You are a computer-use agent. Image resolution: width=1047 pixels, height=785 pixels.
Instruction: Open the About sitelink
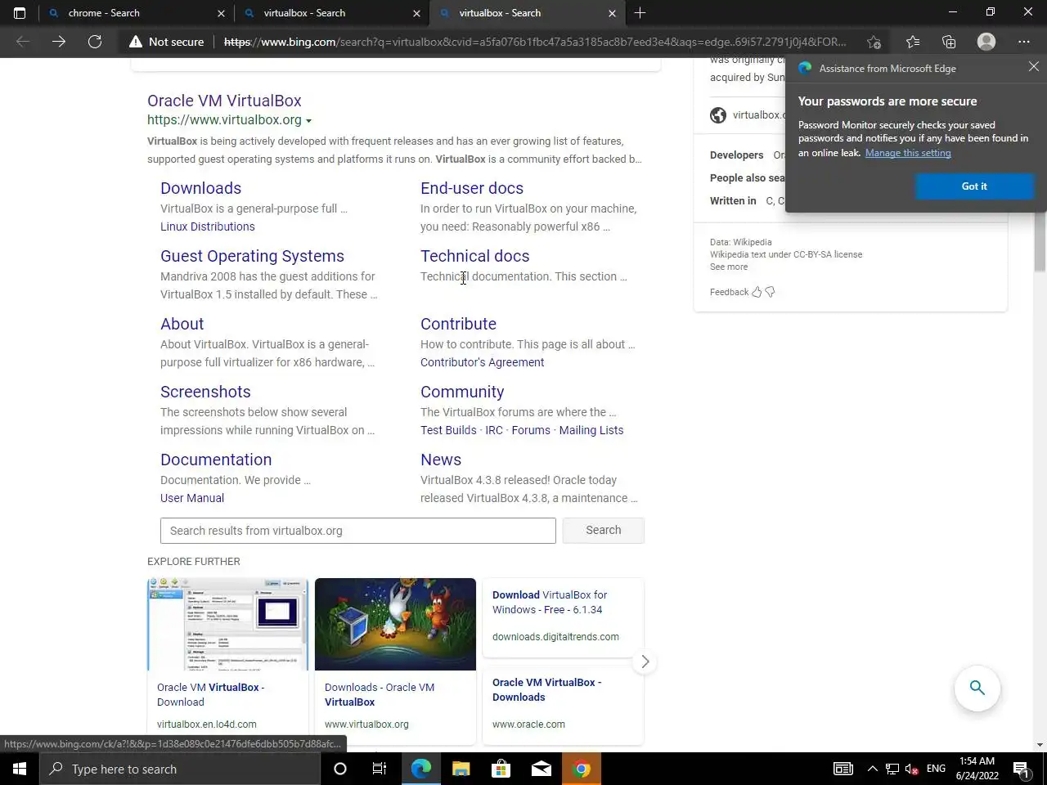pos(182,324)
